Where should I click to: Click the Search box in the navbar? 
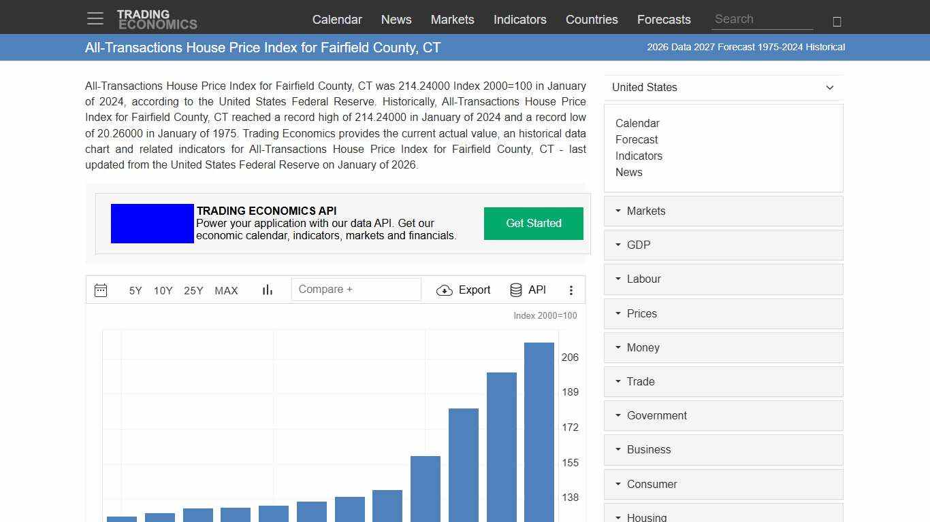(762, 19)
